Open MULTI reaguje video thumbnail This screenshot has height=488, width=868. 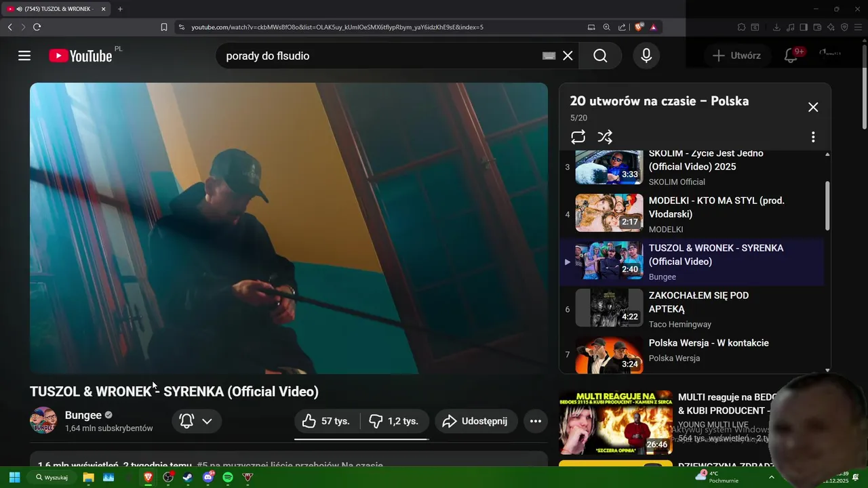[x=616, y=422]
